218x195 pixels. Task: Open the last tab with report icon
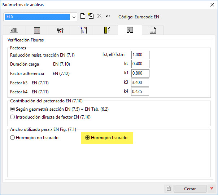click(x=153, y=31)
